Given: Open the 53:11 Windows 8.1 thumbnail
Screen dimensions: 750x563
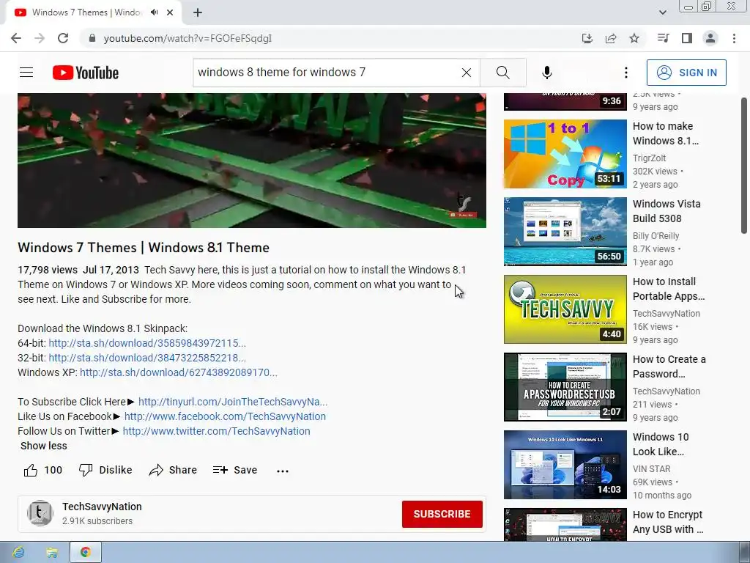Looking at the screenshot, I should click(565, 154).
